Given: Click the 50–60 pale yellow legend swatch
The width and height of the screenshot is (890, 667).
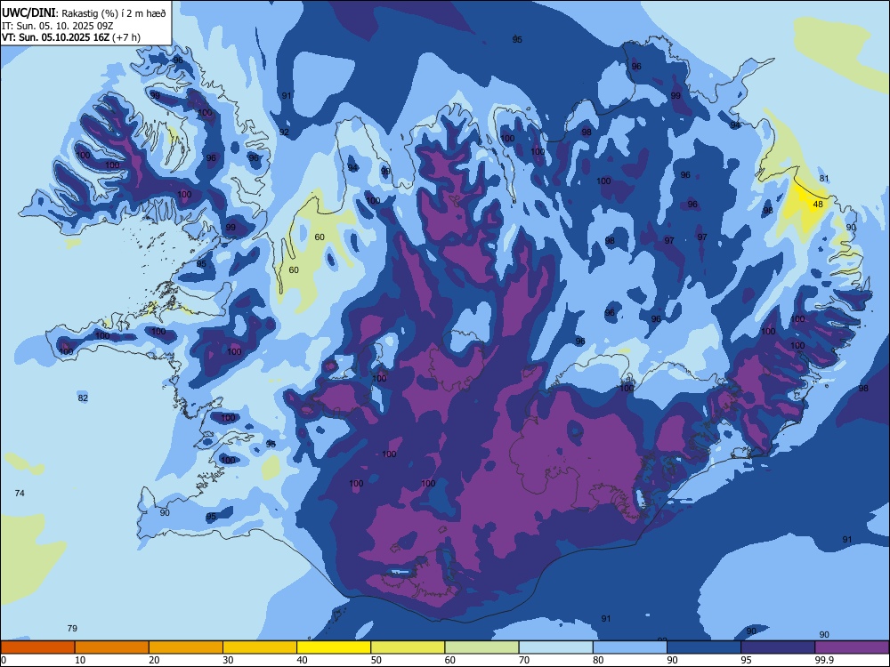Looking at the screenshot, I should coord(409,647).
